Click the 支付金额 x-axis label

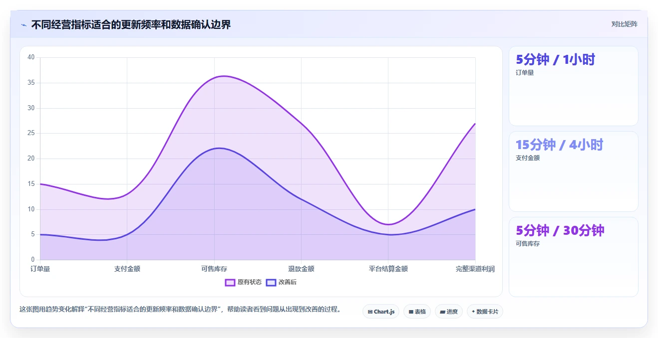point(127,269)
